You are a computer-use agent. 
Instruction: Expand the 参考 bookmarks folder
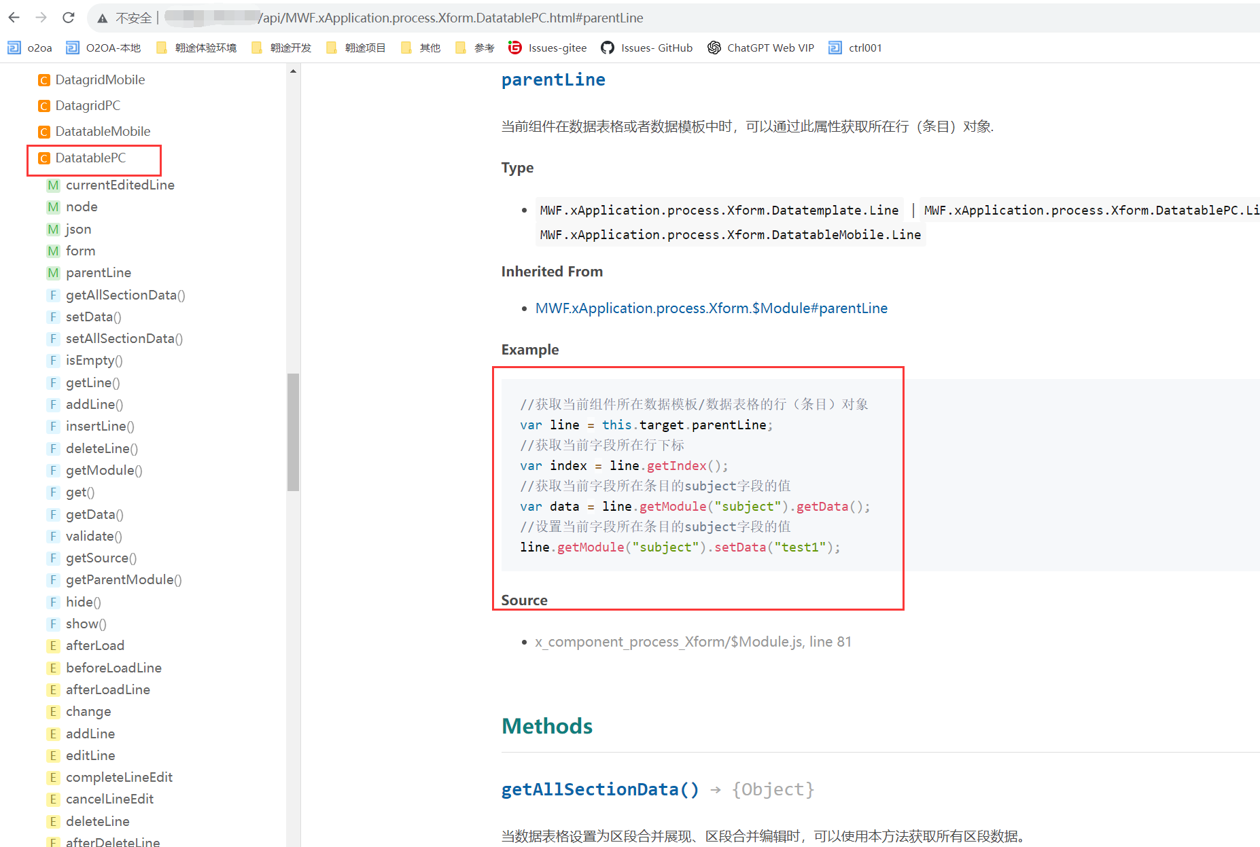click(x=475, y=48)
